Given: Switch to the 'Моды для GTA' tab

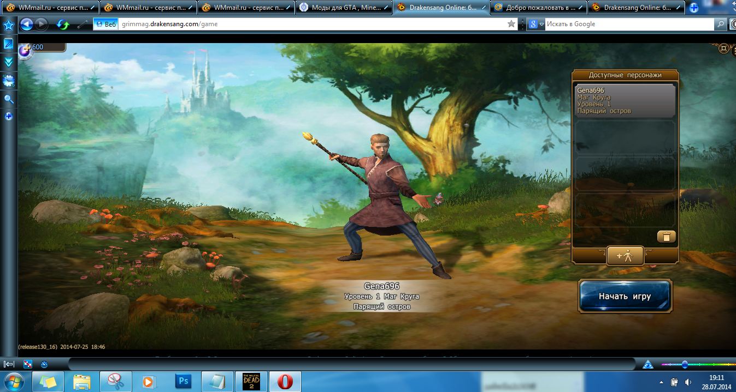Looking at the screenshot, I should [x=343, y=8].
